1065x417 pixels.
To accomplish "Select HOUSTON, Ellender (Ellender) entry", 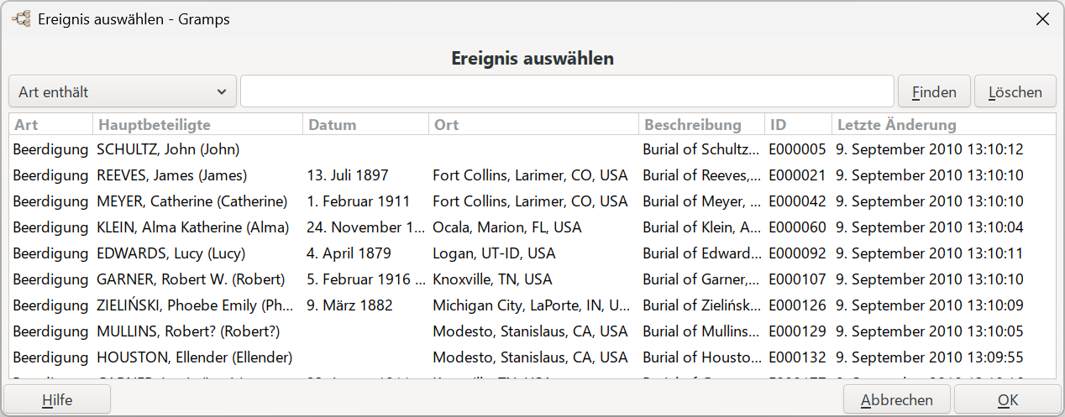I will 532,357.
